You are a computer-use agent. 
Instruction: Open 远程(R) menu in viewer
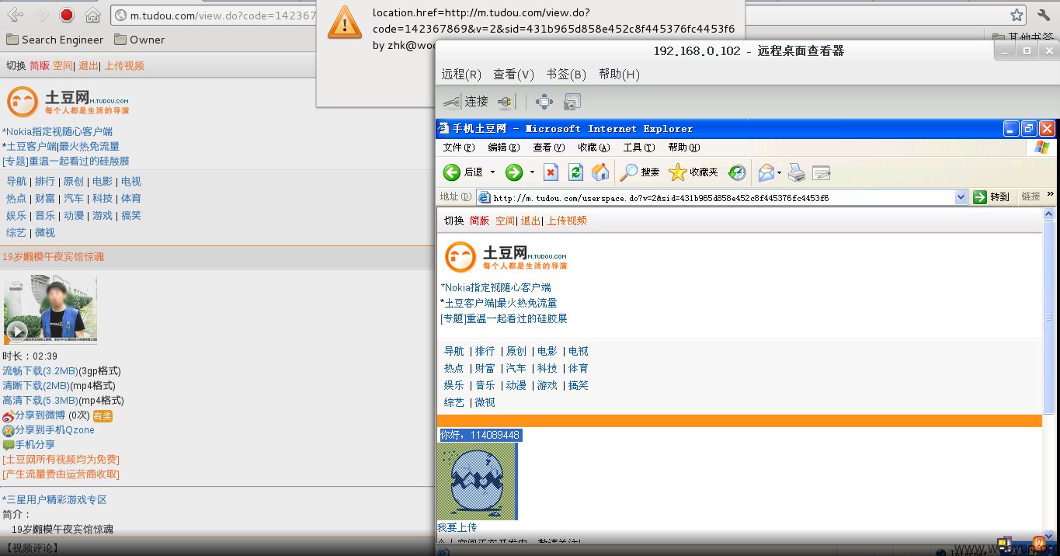(x=461, y=75)
